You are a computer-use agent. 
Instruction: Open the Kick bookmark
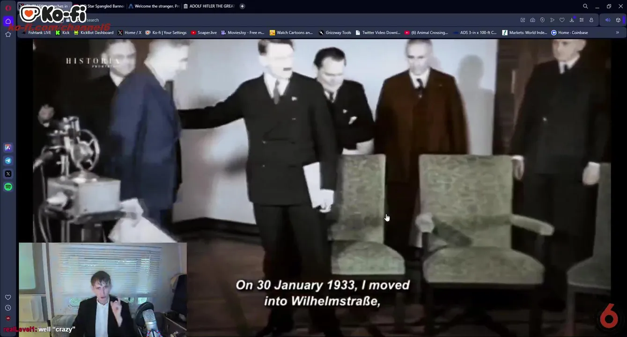pos(62,33)
